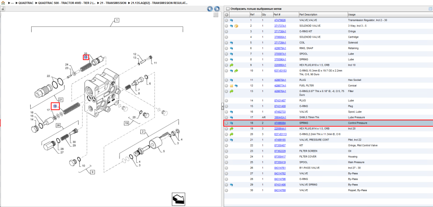Click the plus circle on BY-PASS VALVE row 26
This screenshot has width=433, height=207.
(226, 168)
